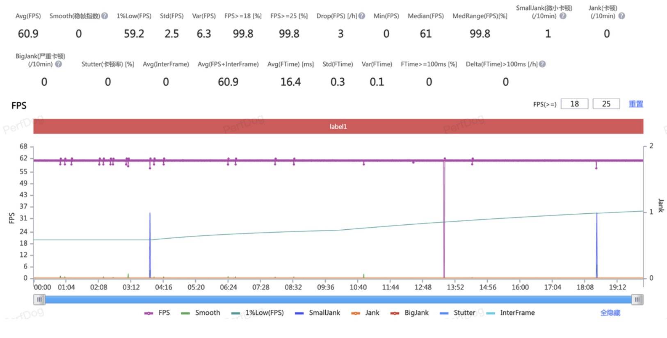Click the 重置 reset link
This screenshot has width=667, height=338.
(x=636, y=104)
